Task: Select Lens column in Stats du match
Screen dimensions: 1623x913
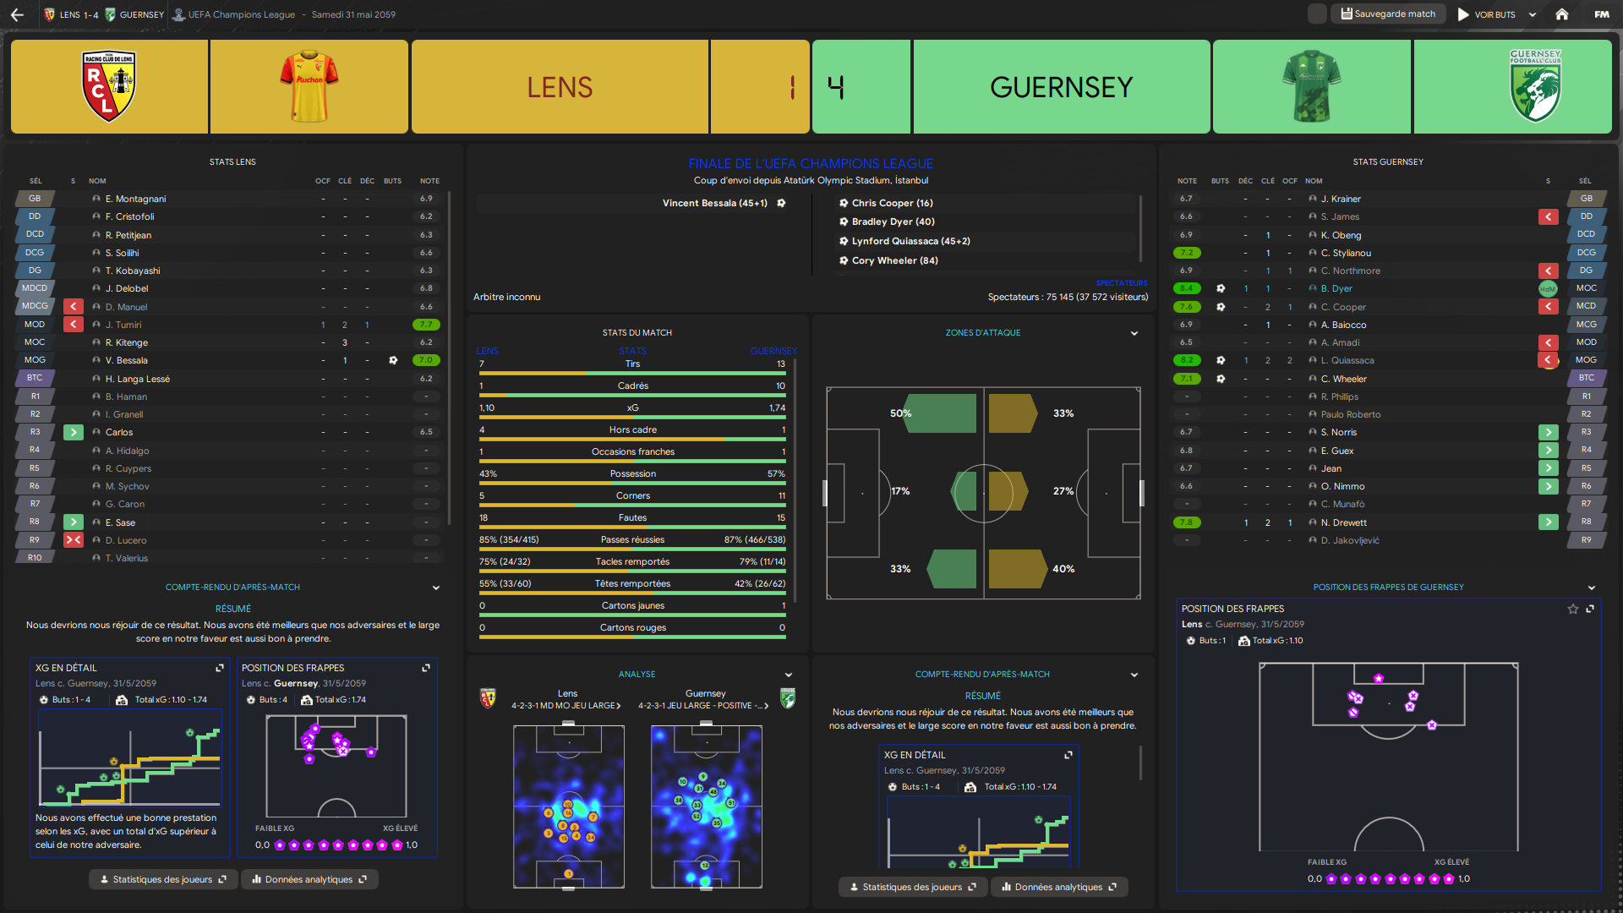Action: click(x=488, y=351)
